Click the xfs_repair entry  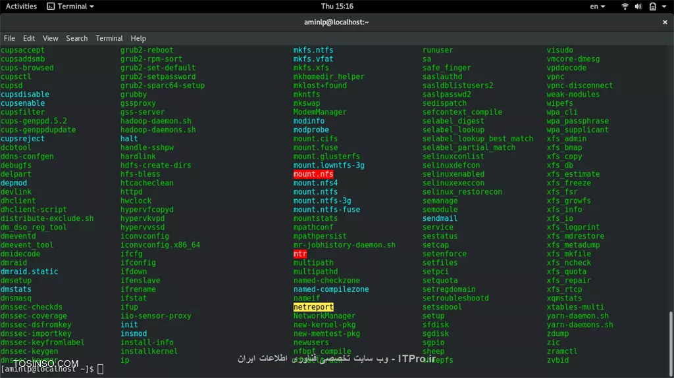569,281
